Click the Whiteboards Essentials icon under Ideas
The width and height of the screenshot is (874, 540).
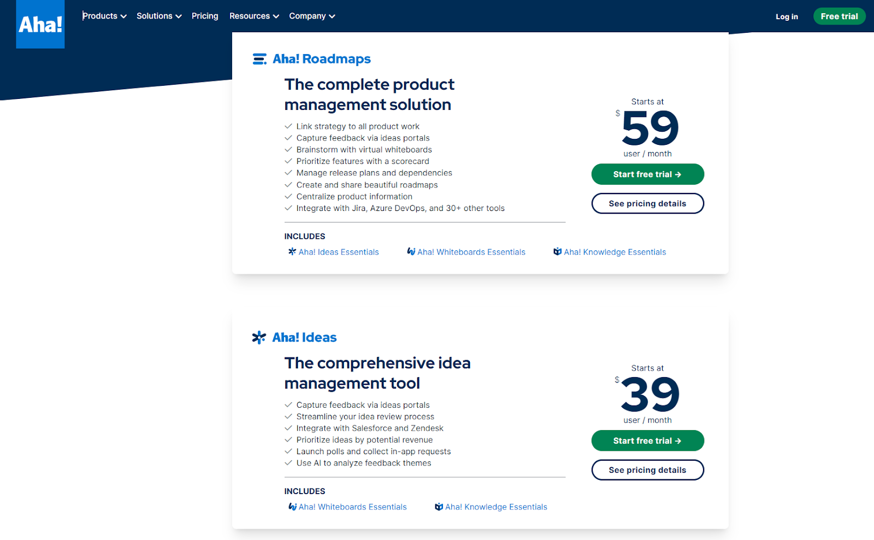pos(292,507)
